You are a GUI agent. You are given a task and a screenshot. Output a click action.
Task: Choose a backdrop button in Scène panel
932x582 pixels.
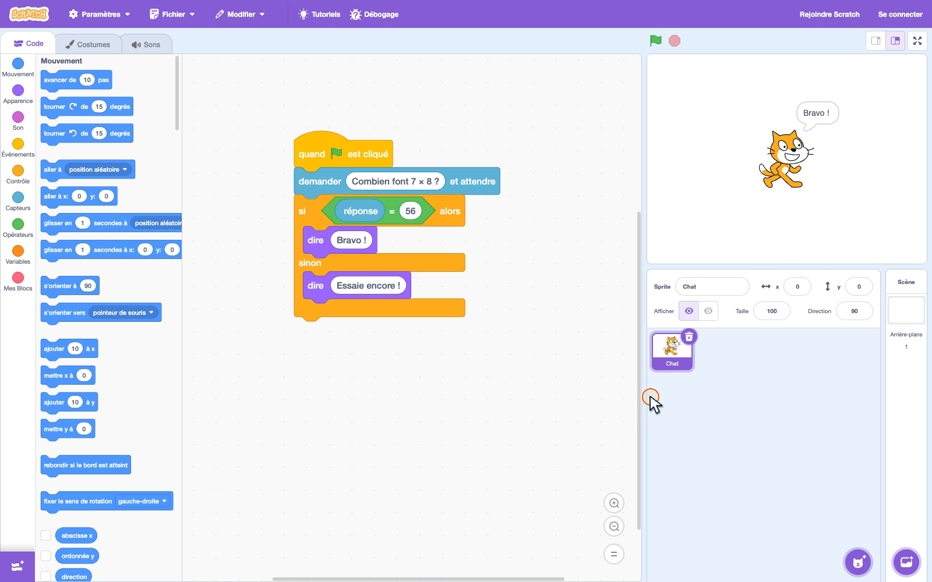click(x=906, y=562)
